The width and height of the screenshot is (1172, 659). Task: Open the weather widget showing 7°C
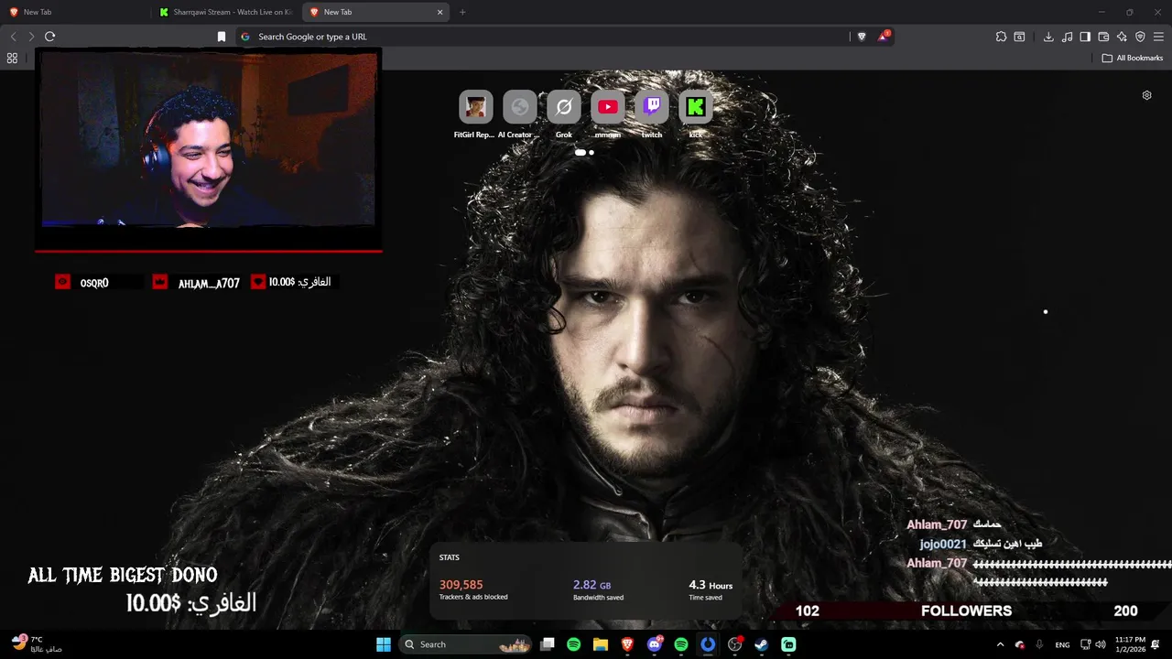click(37, 644)
